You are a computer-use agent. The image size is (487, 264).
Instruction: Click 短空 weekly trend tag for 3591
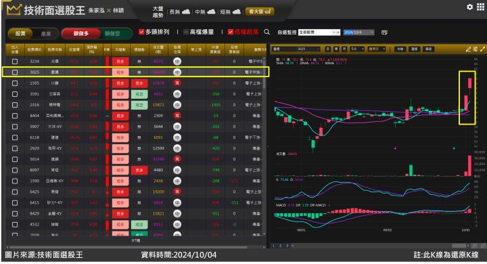pos(139,94)
